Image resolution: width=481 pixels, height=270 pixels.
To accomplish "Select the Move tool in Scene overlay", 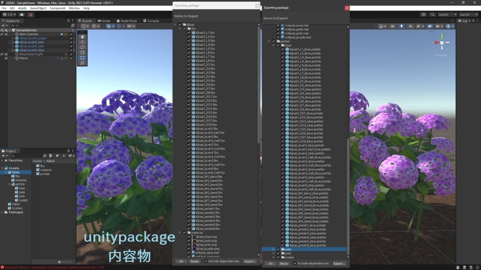I will pos(82,42).
